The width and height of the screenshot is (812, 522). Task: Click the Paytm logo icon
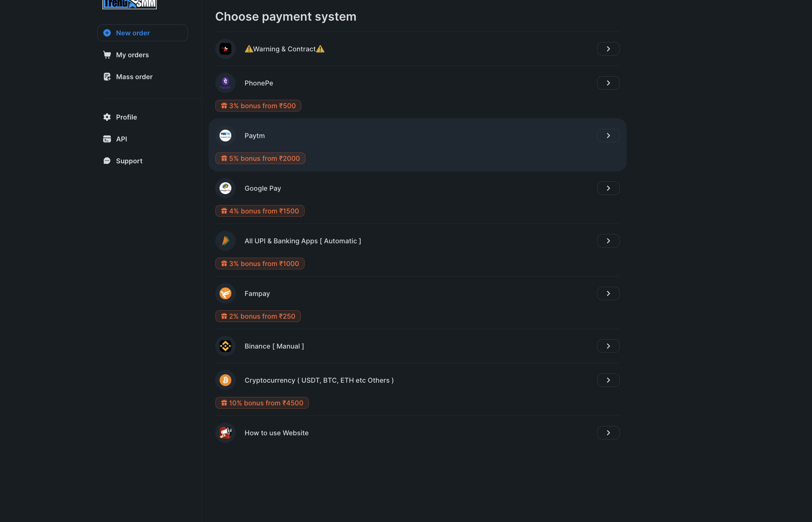pyautogui.click(x=225, y=136)
